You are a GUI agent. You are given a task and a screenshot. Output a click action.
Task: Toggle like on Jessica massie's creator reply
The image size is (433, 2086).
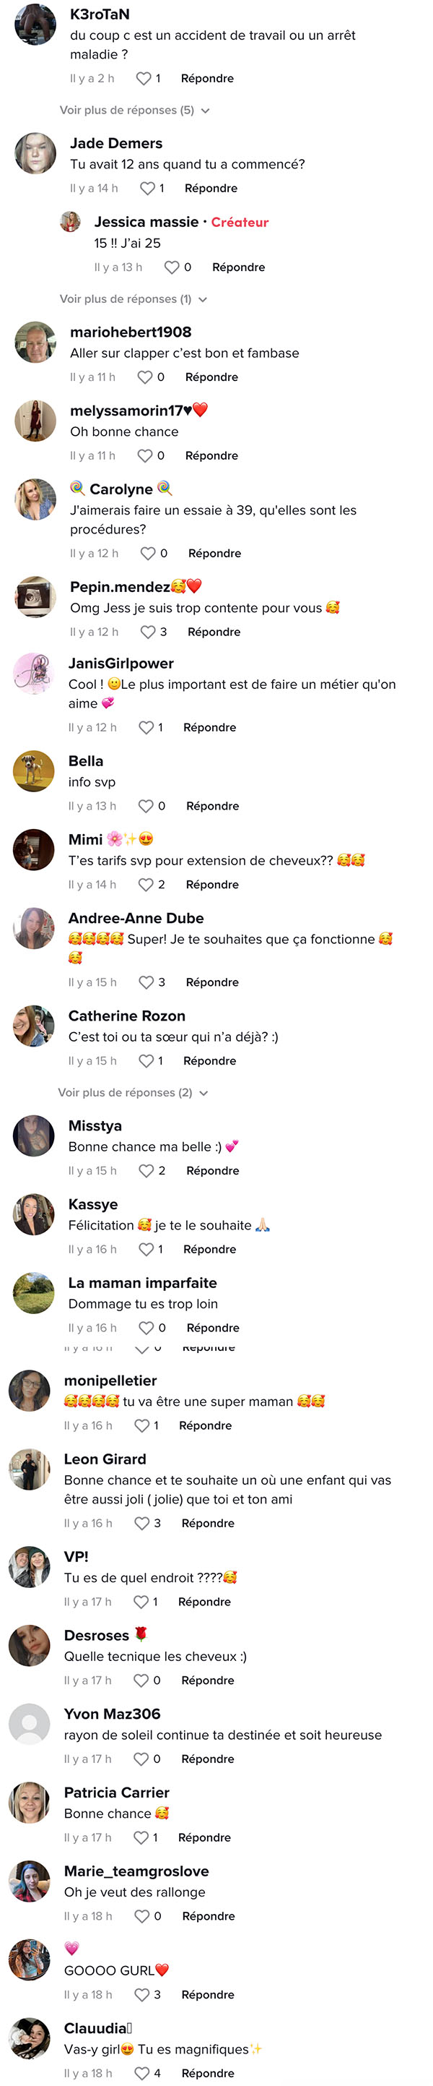(x=172, y=267)
